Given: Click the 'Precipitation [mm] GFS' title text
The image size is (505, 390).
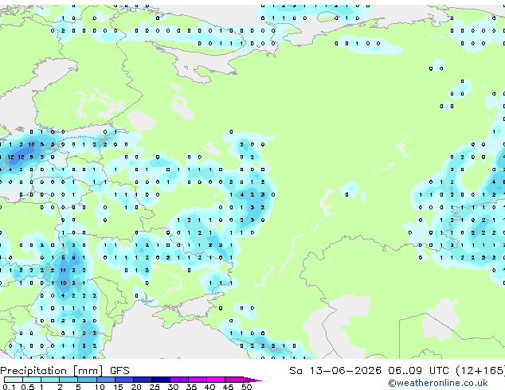Looking at the screenshot, I should 65,371.
